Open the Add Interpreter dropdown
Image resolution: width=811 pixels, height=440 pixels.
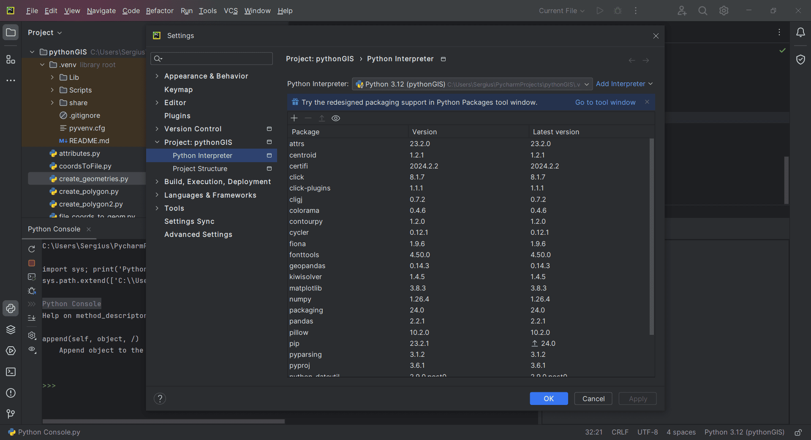624,84
